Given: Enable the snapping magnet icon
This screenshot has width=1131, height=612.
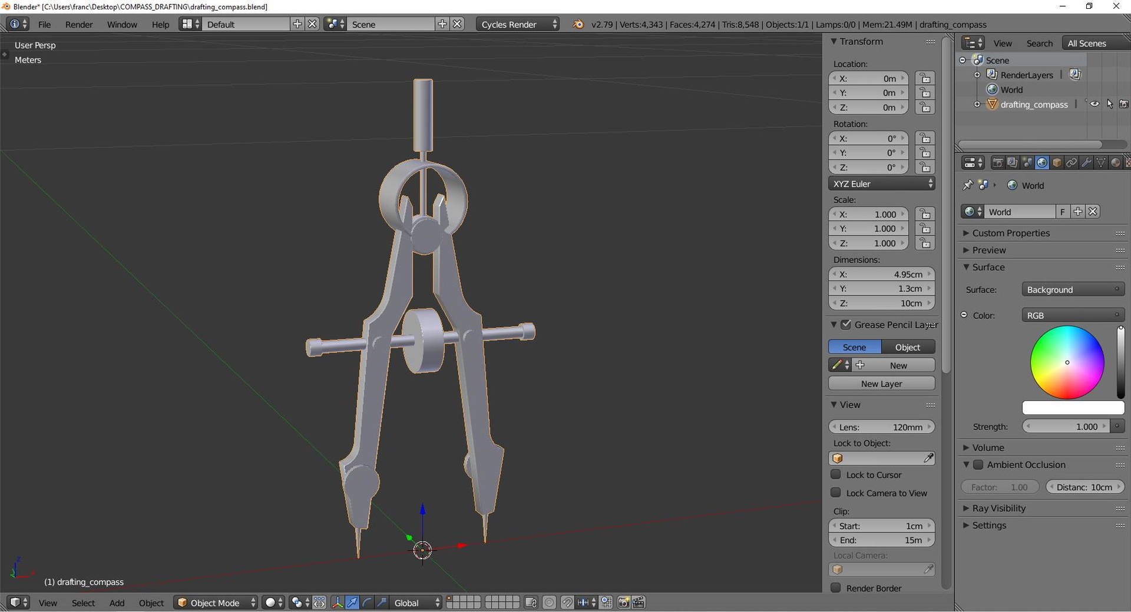Looking at the screenshot, I should [567, 603].
